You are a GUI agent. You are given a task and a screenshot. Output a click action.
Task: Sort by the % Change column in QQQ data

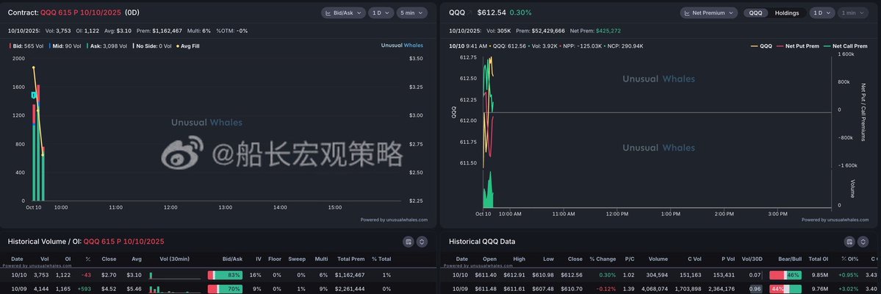pyautogui.click(x=603, y=259)
